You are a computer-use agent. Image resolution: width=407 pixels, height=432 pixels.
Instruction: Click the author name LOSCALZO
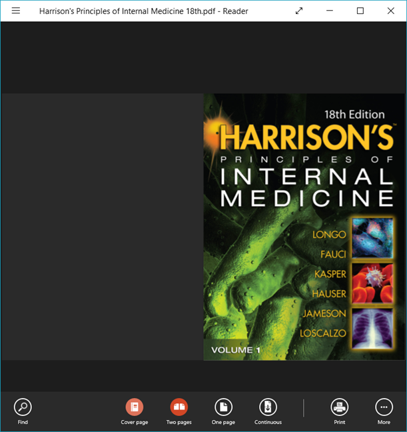[x=323, y=333]
